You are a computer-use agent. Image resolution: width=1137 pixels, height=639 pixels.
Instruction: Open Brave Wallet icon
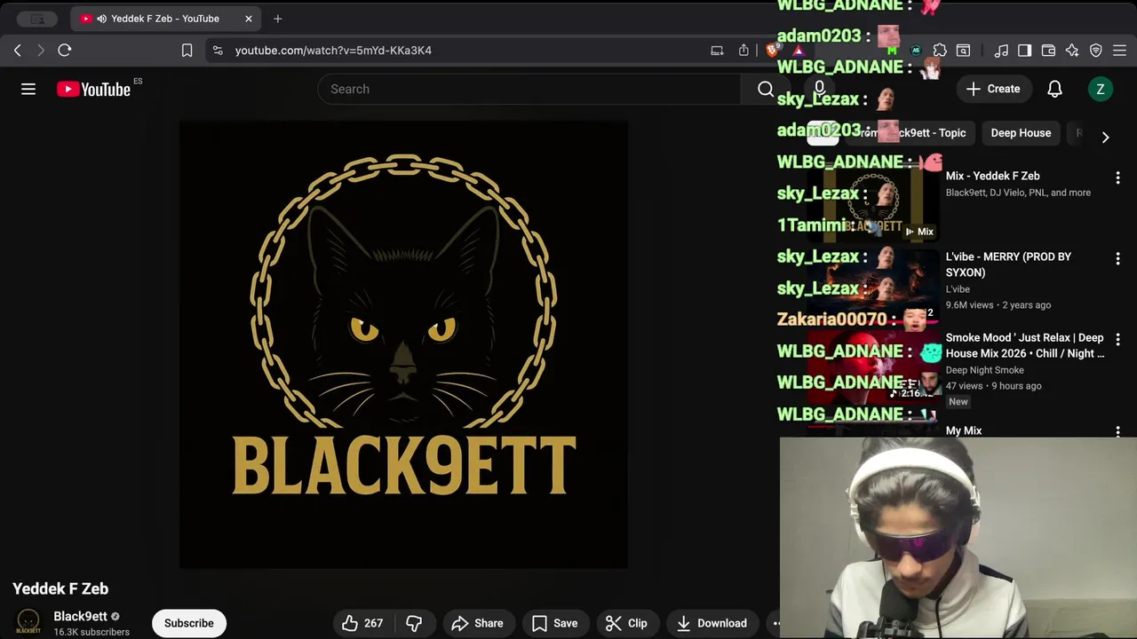[x=1048, y=51]
